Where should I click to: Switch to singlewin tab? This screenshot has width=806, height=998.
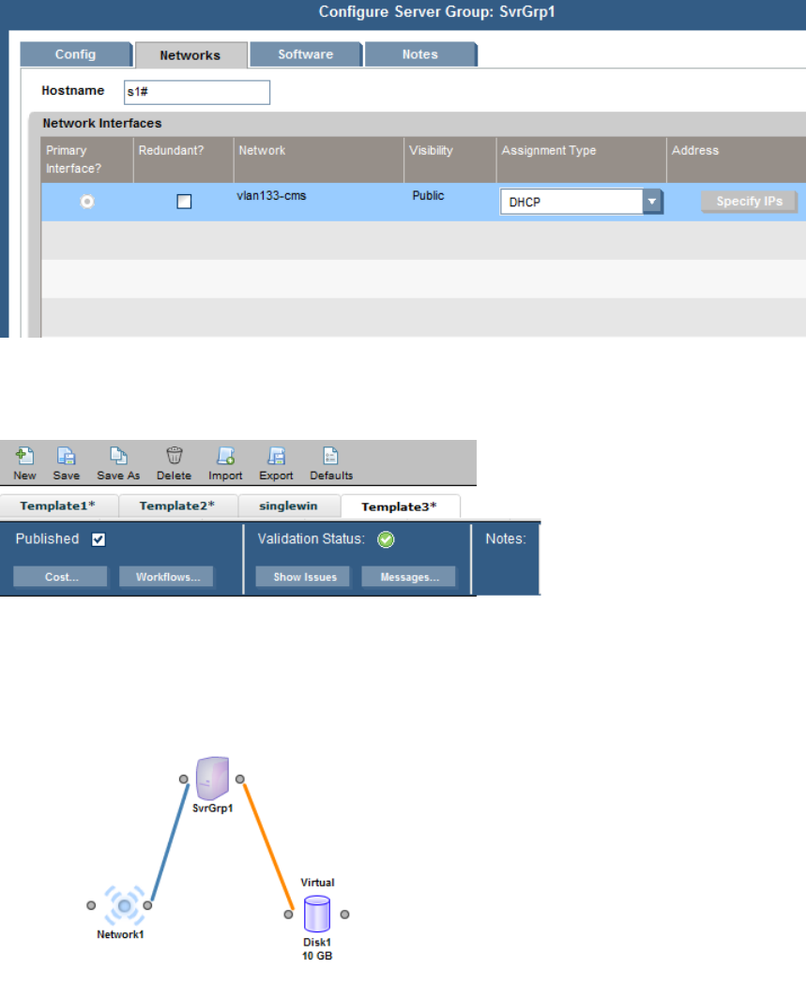[x=288, y=506]
